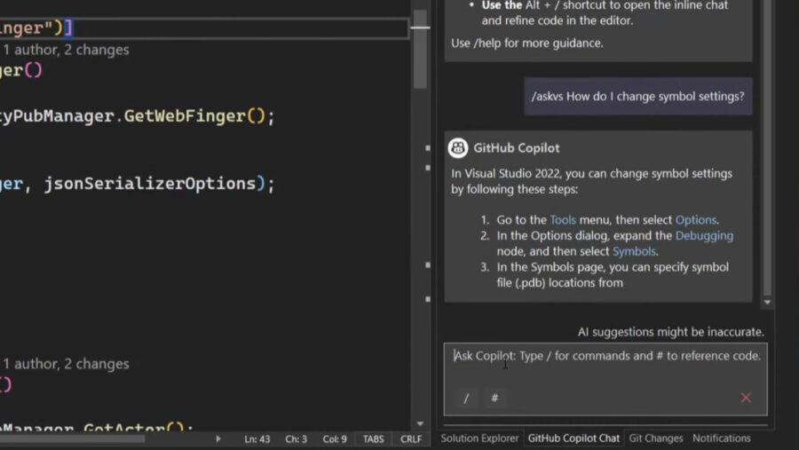Click the red X clear button
This screenshot has height=450, width=799.
point(746,398)
